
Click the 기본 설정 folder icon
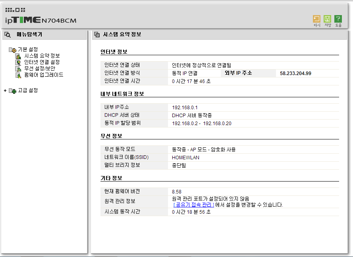(12, 50)
